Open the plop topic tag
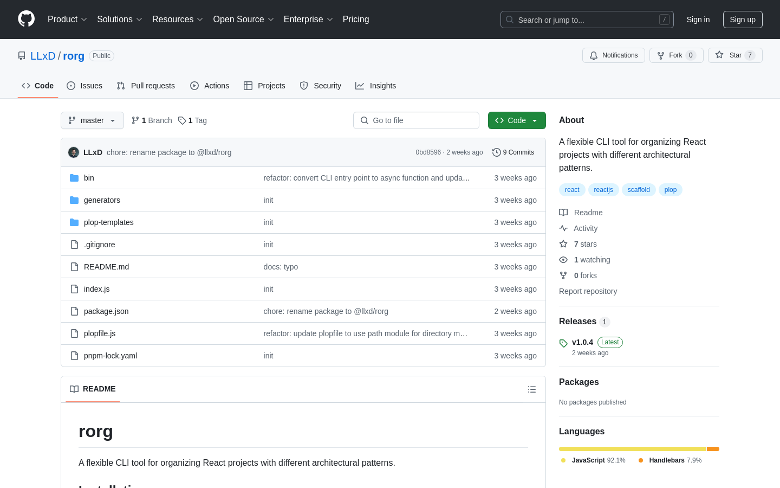This screenshot has height=488, width=780. (671, 190)
